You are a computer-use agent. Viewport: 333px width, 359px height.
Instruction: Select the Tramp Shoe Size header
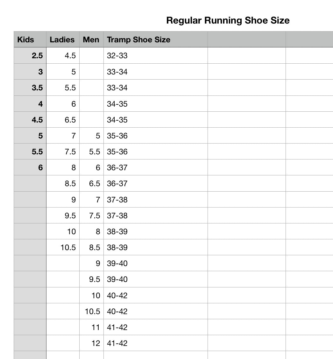coord(155,39)
